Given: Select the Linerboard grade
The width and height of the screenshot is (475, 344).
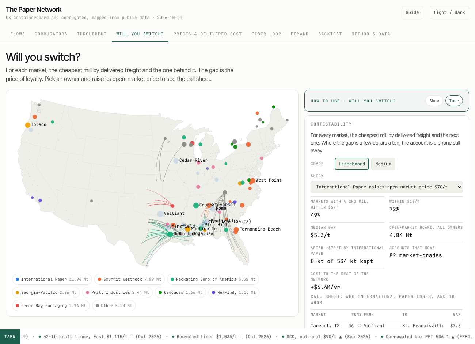Looking at the screenshot, I should [352, 164].
